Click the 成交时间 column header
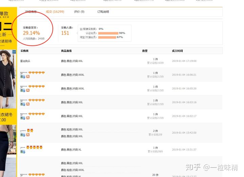This screenshot has width=244, height=177. point(177,51)
